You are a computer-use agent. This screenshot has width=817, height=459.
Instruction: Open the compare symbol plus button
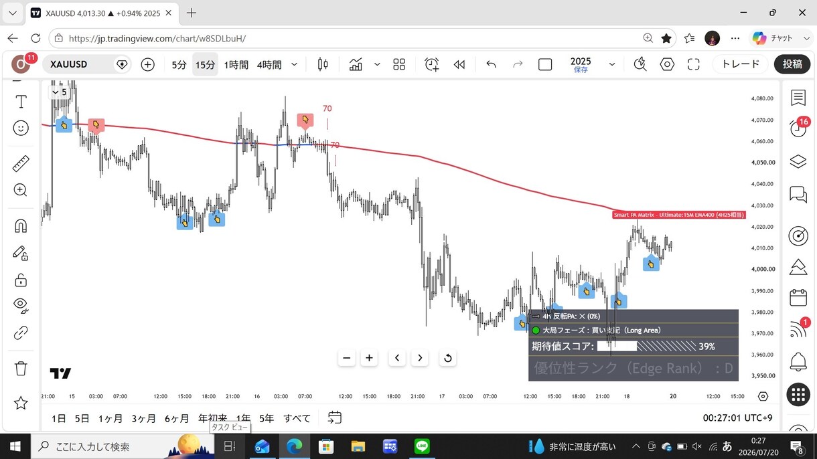click(x=147, y=64)
